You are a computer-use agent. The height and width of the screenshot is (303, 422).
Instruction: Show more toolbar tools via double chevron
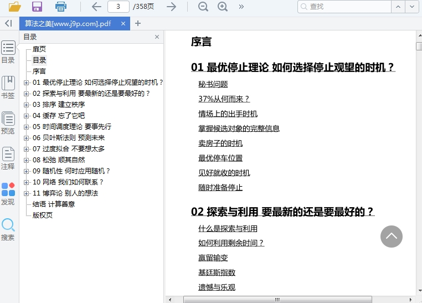pyautogui.click(x=241, y=7)
